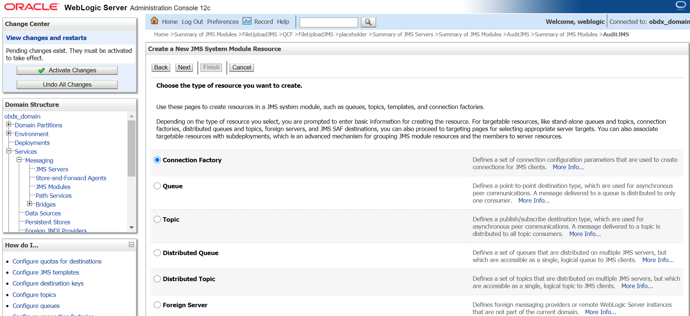The height and width of the screenshot is (316, 690).
Task: Select the Queue radio button
Action: [x=157, y=186]
